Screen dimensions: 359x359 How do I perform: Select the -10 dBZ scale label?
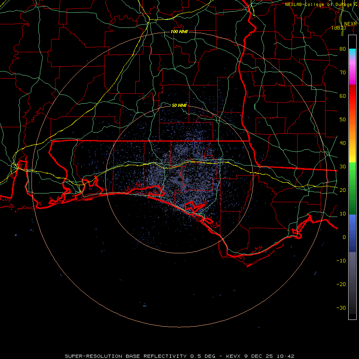[341, 260]
